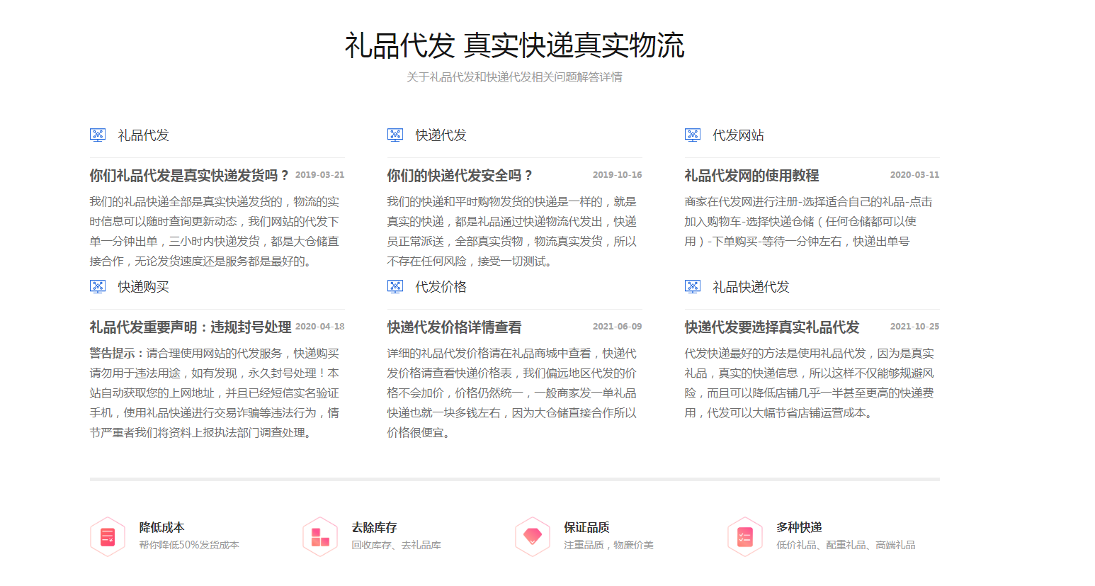Image resolution: width=1095 pixels, height=586 pixels.
Task: Click the 代发价格 section icon
Action: (395, 286)
